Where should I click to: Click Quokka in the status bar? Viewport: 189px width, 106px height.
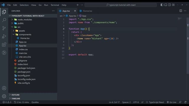(35, 102)
